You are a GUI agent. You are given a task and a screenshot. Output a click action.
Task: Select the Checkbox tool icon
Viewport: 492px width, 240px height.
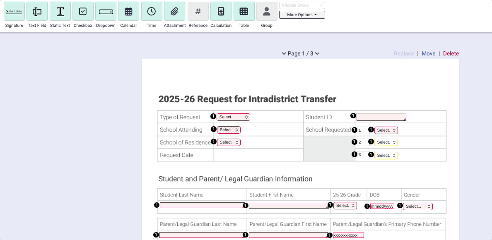tap(83, 11)
